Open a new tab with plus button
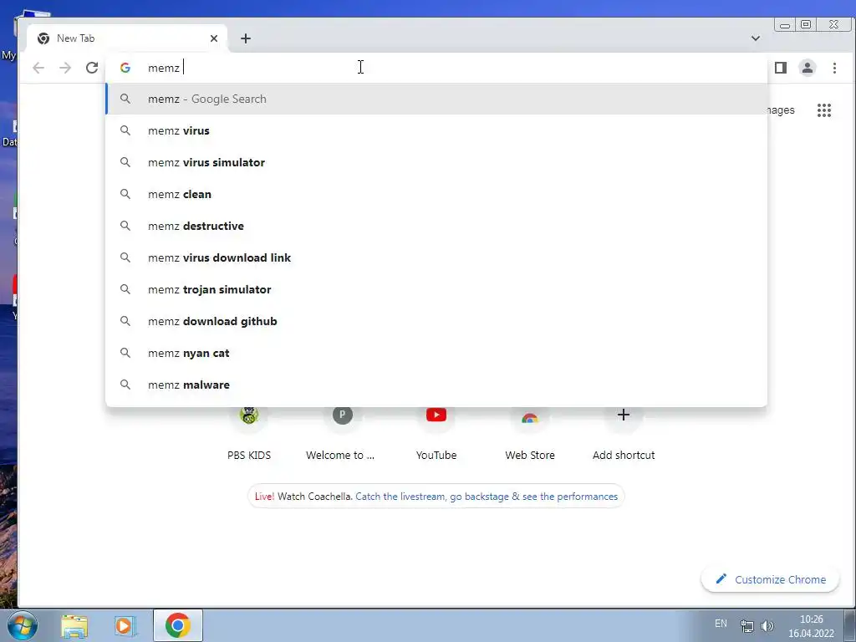 click(246, 38)
